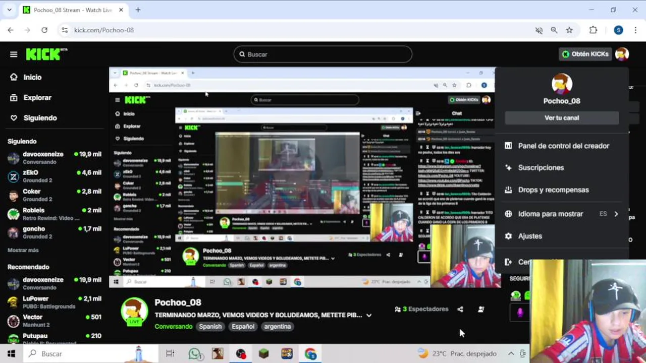Close the Pochoo_08 Stream tab
Screen dimensions: 646x363
click(x=121, y=10)
